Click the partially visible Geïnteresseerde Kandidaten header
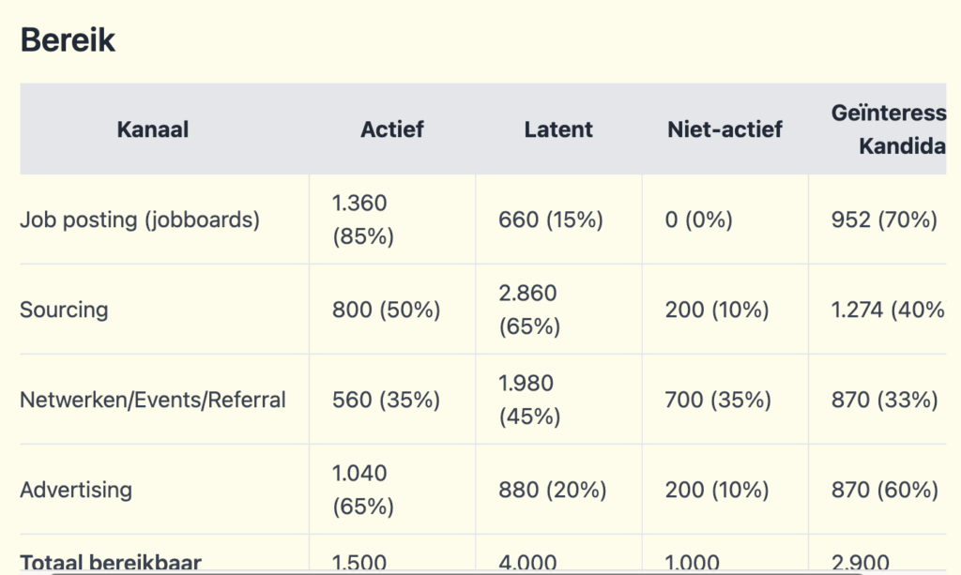The height and width of the screenshot is (575, 961). [888, 129]
